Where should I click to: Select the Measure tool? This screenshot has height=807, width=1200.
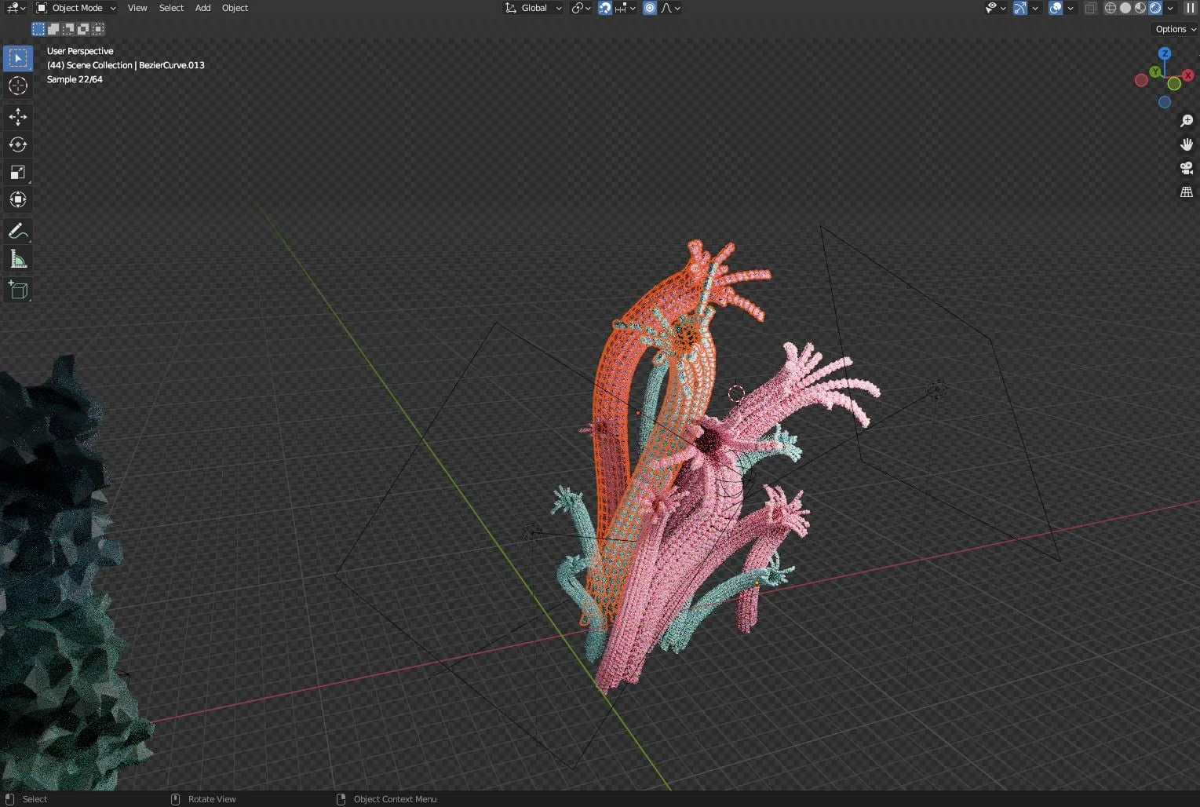17,257
